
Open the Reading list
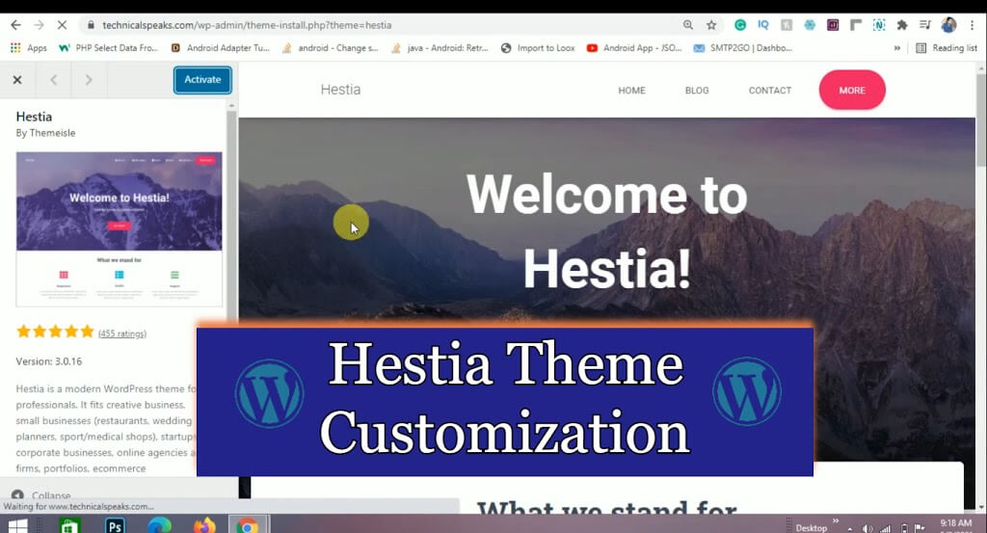pos(947,48)
